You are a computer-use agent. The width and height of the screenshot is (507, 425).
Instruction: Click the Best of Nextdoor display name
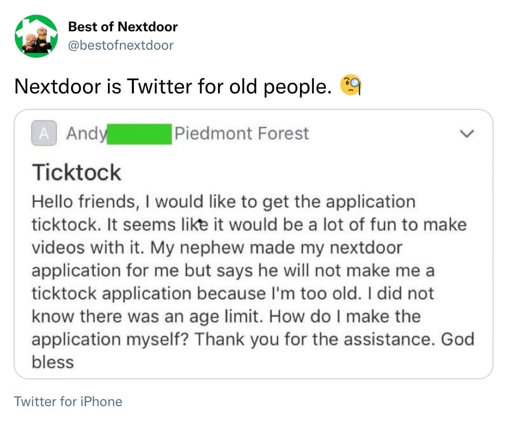(x=123, y=27)
